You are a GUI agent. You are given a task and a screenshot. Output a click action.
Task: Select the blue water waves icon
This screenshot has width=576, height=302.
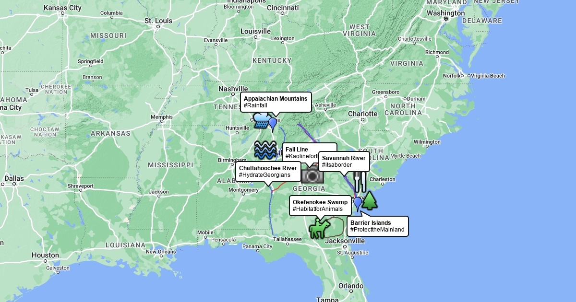coord(265,150)
